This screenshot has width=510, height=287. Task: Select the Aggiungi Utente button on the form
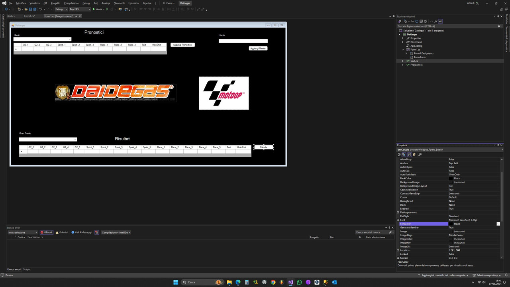click(258, 48)
